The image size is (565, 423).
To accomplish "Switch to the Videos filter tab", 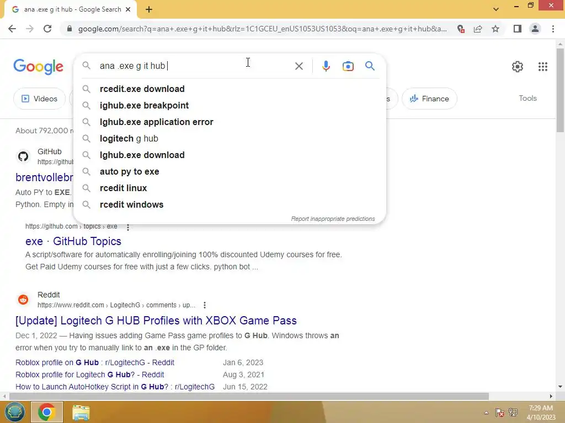I will (x=39, y=99).
